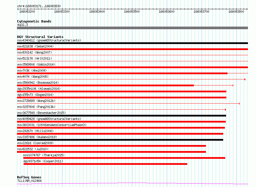Click ruler position 166083400
This screenshot has width=256, height=187.
coord(97,12)
